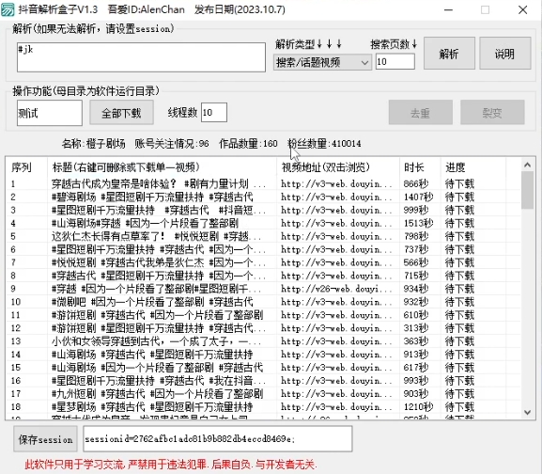Click the sessionid text field
Viewport: 542px width, 474px height.
click(217, 439)
